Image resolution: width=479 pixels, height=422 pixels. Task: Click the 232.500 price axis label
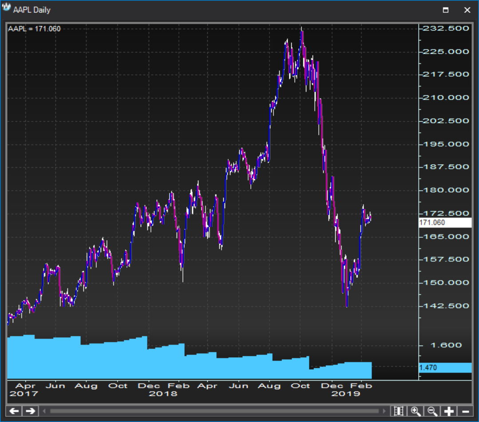(x=446, y=28)
